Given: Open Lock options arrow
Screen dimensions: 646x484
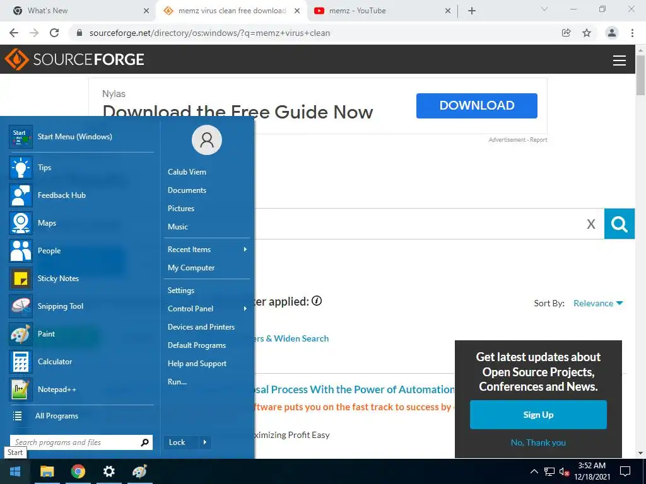Looking at the screenshot, I should pos(205,442).
